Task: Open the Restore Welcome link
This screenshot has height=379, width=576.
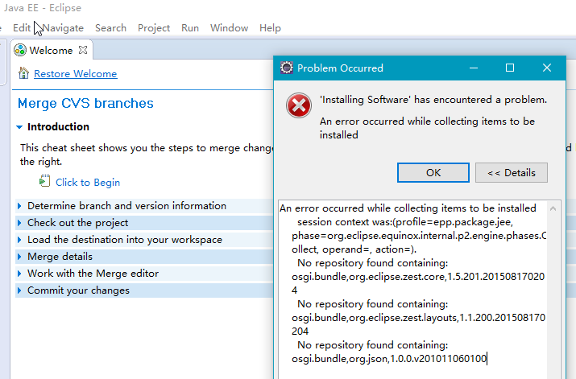Action: [75, 74]
